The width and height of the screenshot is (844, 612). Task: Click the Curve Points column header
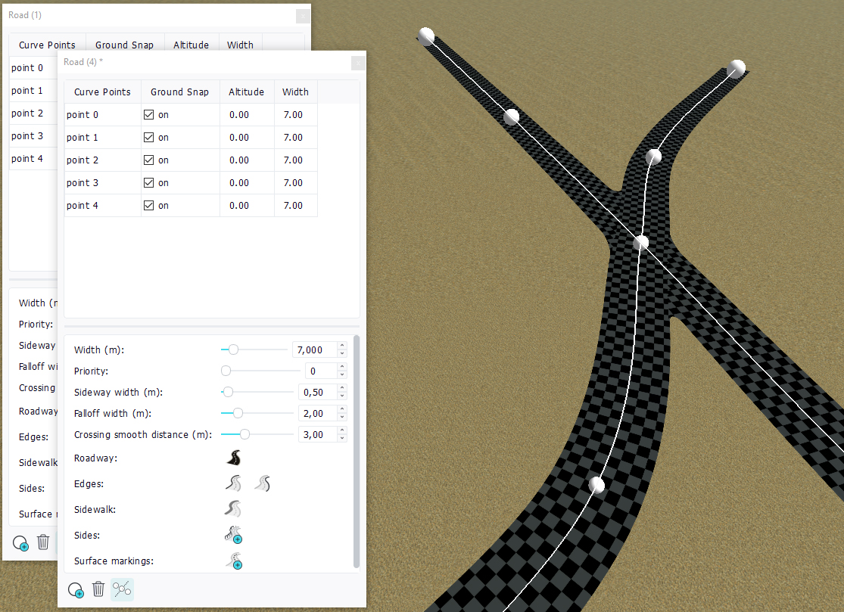coord(102,92)
